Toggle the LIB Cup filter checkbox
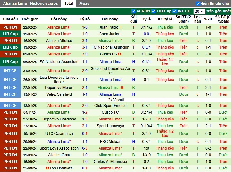 153,11
